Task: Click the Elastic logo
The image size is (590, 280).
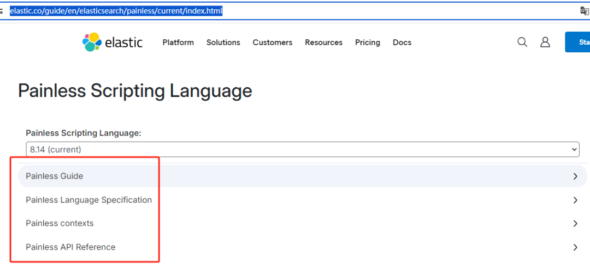Action: click(x=113, y=42)
